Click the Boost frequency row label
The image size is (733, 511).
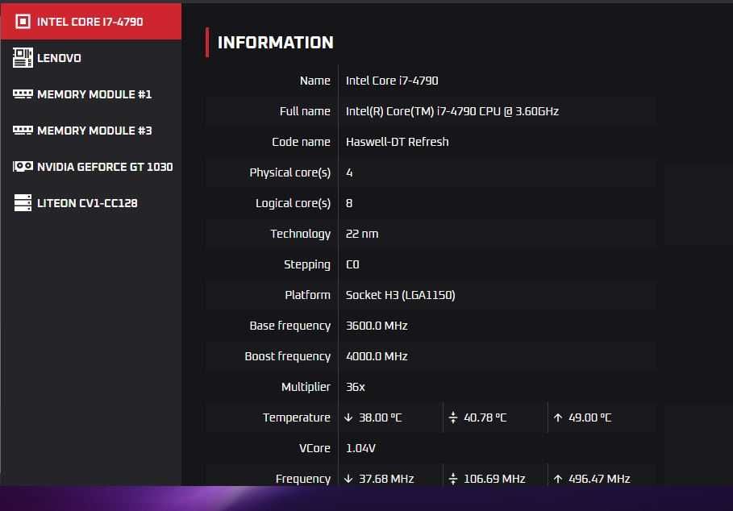tap(288, 356)
